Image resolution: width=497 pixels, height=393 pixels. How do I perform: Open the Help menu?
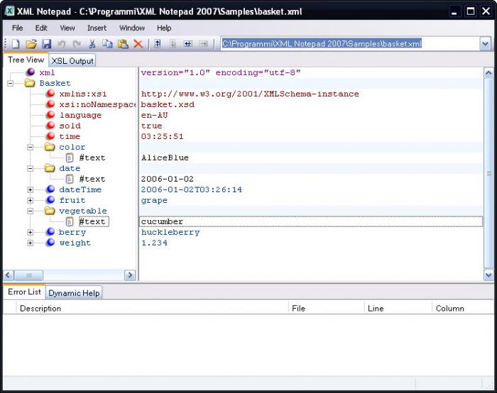(x=164, y=28)
